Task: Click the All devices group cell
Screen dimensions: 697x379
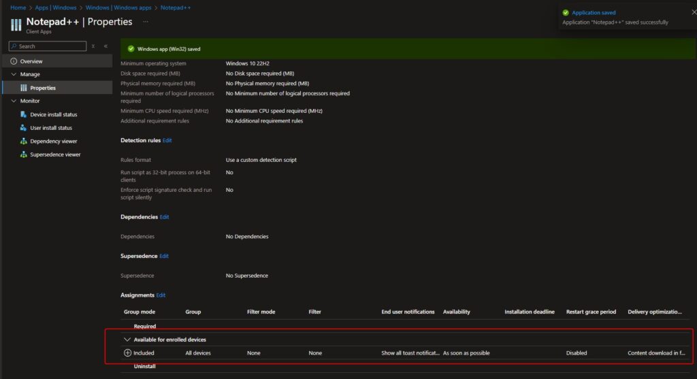Action: pyautogui.click(x=198, y=352)
